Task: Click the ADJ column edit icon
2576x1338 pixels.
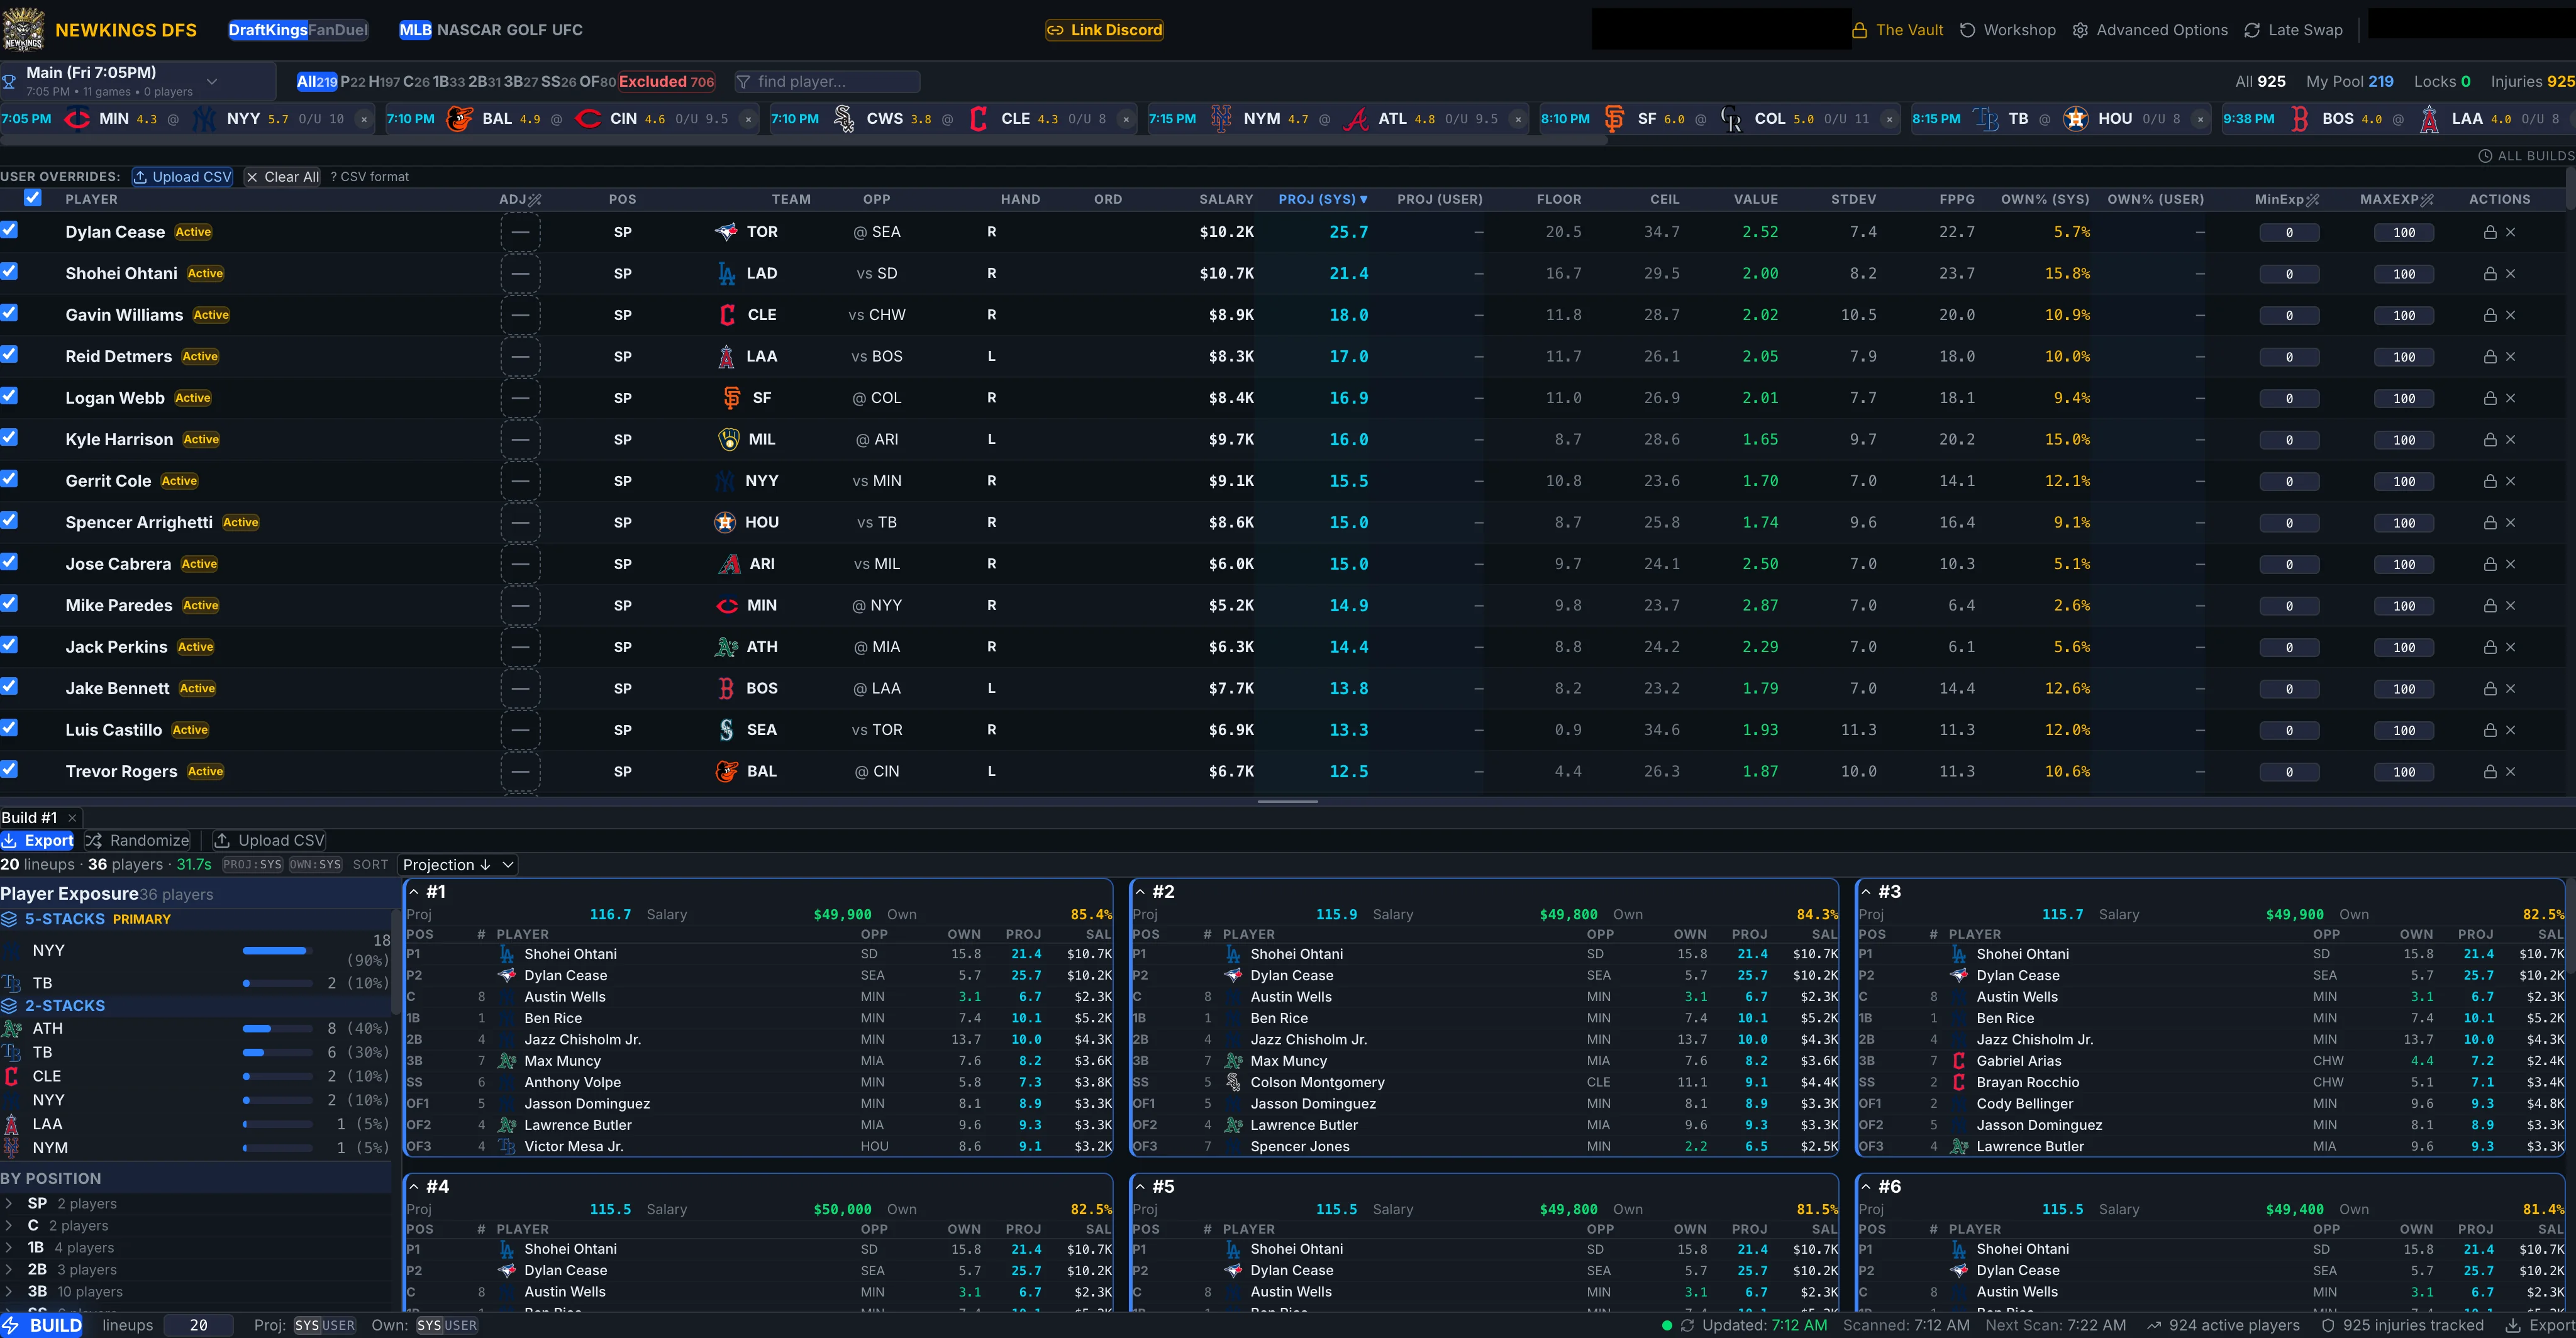Action: [535, 200]
